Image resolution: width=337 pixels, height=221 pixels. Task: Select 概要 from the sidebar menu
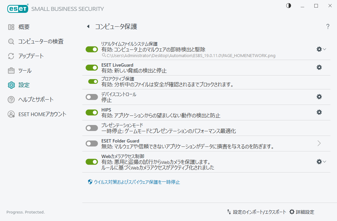pyautogui.click(x=26, y=27)
